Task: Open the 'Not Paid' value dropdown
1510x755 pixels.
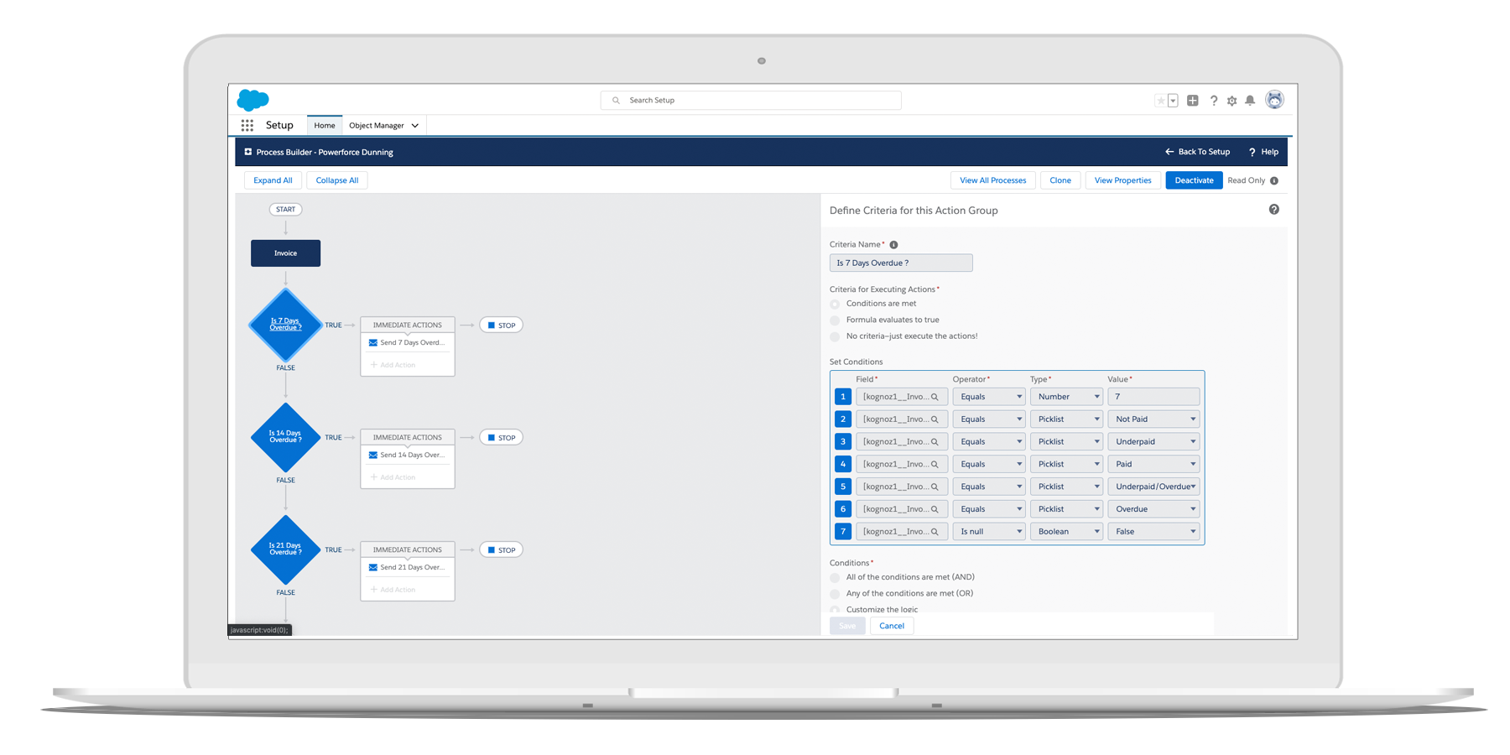Action: click(x=1153, y=419)
